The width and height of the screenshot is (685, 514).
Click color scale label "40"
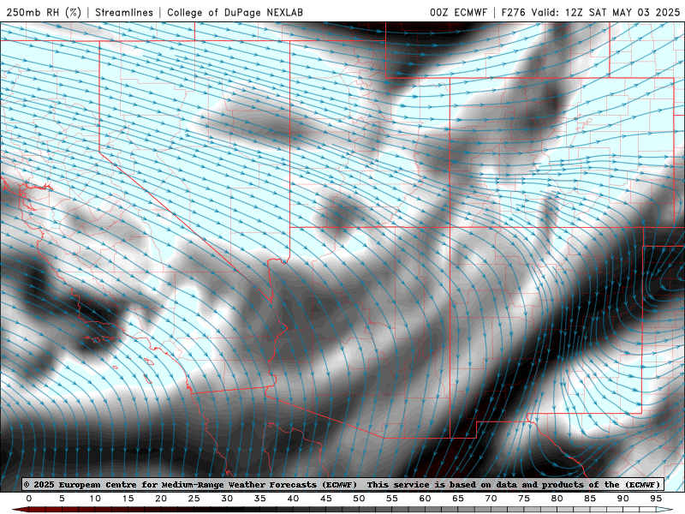click(293, 499)
